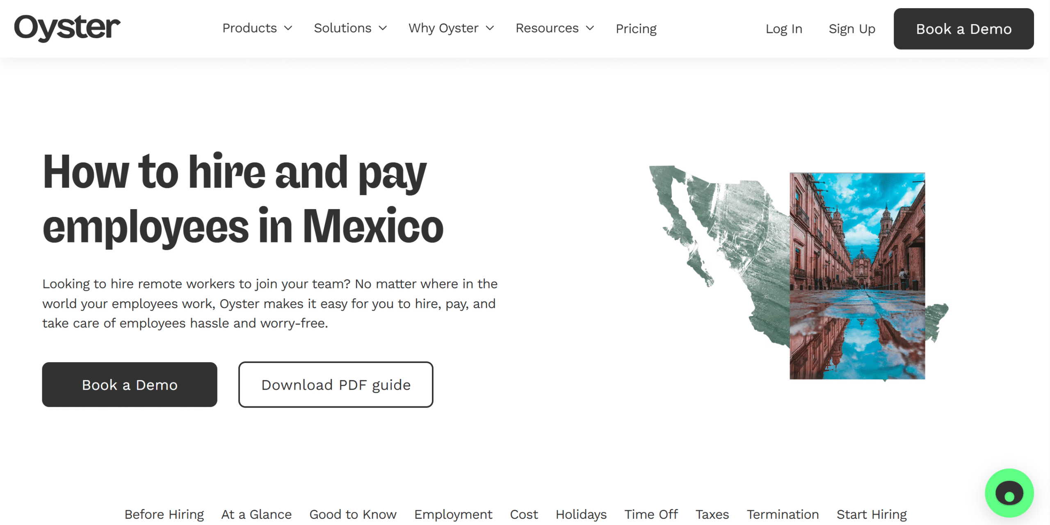Open the Employment section link
Screen dimensions: 1050x525
tap(453, 514)
